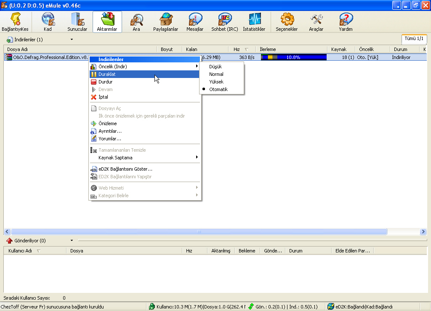The height and width of the screenshot is (311, 431).
Task: Click the Durum column header in downloads
Action: (404, 49)
